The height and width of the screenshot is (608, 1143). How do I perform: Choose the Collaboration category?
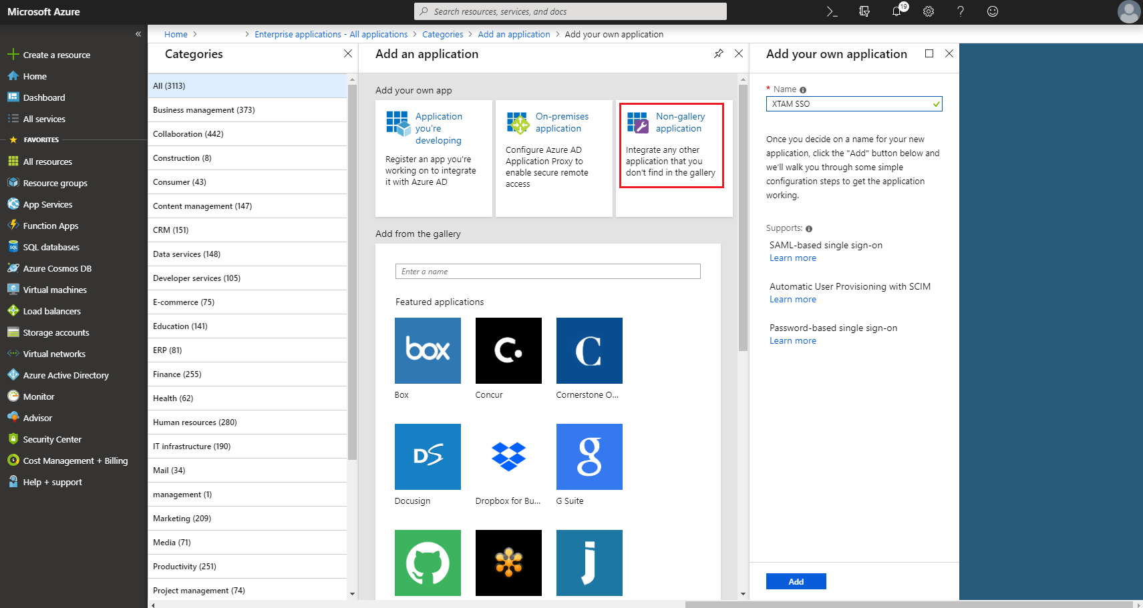point(188,133)
